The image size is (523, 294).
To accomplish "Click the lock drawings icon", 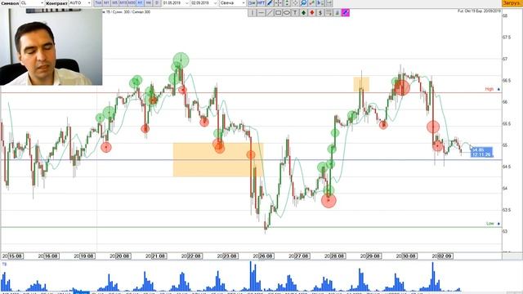I will 337,13.
